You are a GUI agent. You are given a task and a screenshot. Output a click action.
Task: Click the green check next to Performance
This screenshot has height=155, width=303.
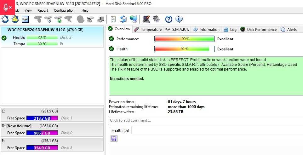coord(111,39)
